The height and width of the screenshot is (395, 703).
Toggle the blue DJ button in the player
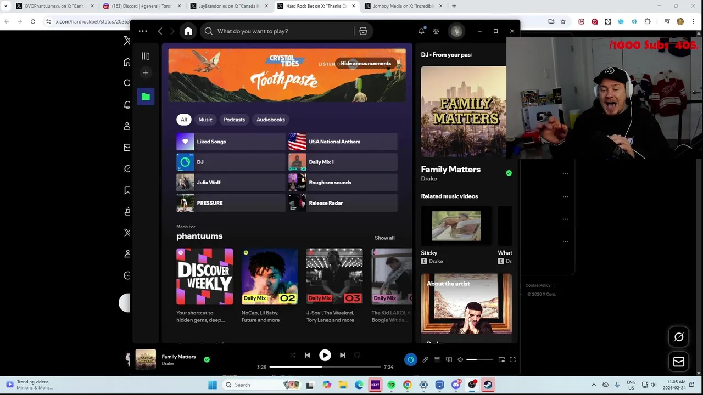[x=411, y=359]
